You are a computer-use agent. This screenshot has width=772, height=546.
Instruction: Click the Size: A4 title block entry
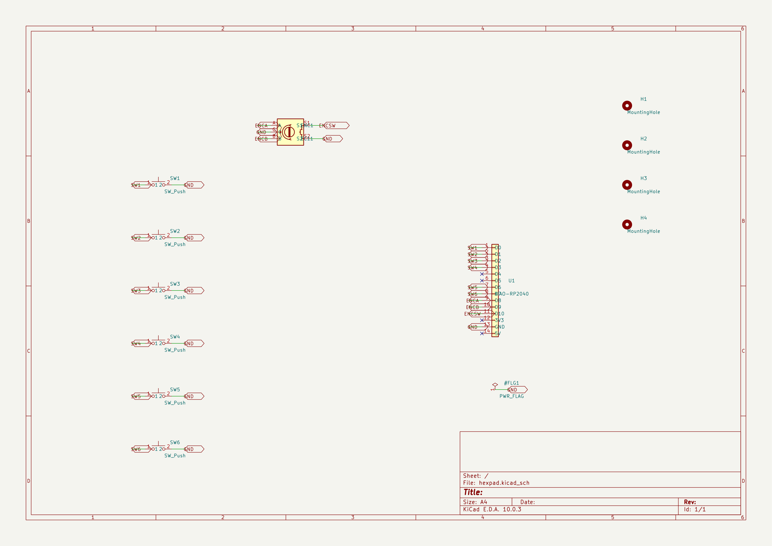click(475, 502)
